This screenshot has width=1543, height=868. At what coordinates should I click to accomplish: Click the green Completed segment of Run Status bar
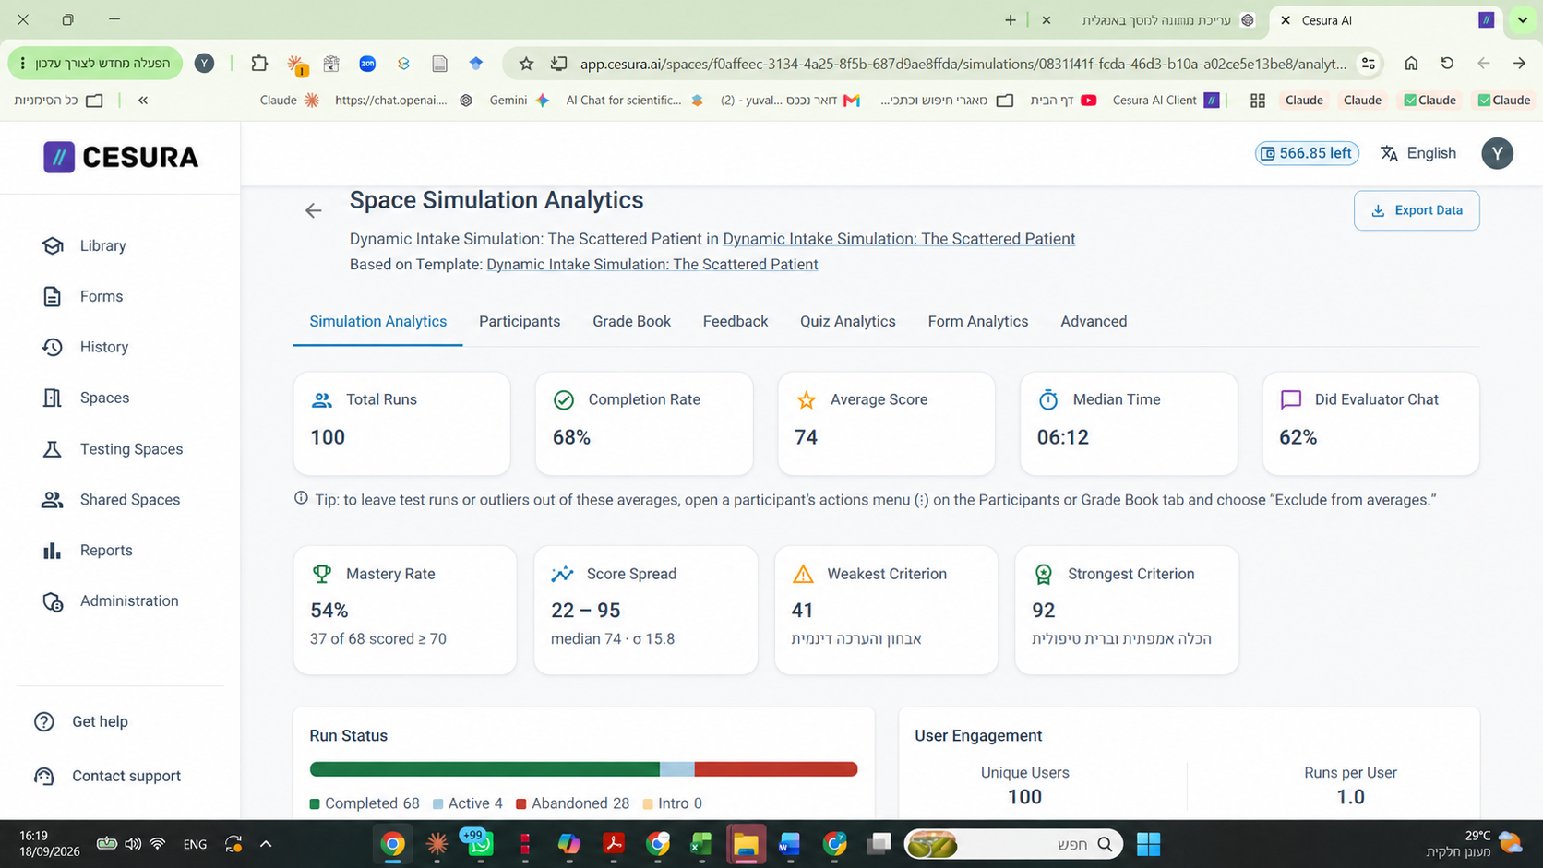point(484,769)
